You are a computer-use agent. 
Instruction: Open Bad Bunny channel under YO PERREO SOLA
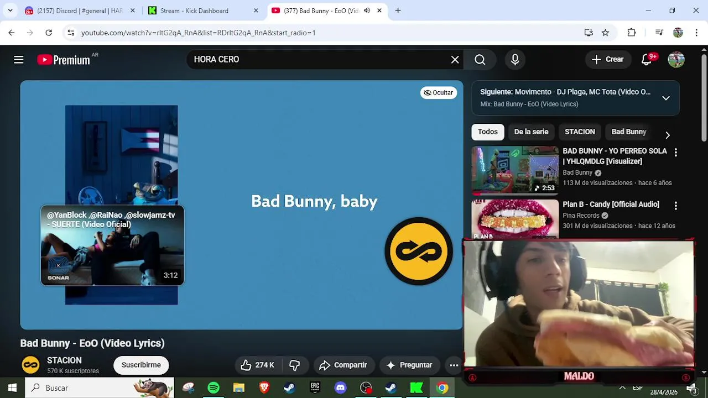577,172
